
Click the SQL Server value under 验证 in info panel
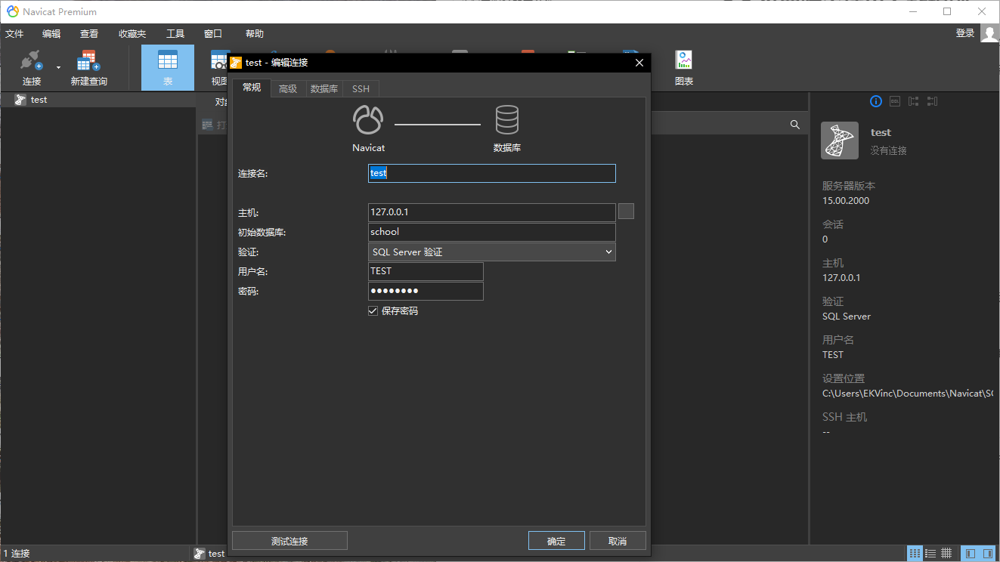pos(847,317)
